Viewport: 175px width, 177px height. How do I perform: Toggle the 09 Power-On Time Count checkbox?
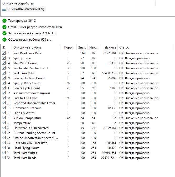pos(4,78)
